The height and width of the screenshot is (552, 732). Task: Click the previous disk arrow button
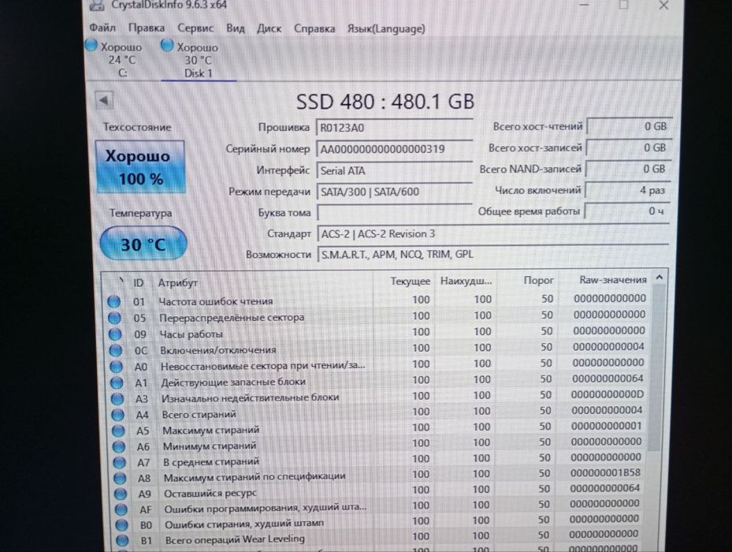[104, 100]
